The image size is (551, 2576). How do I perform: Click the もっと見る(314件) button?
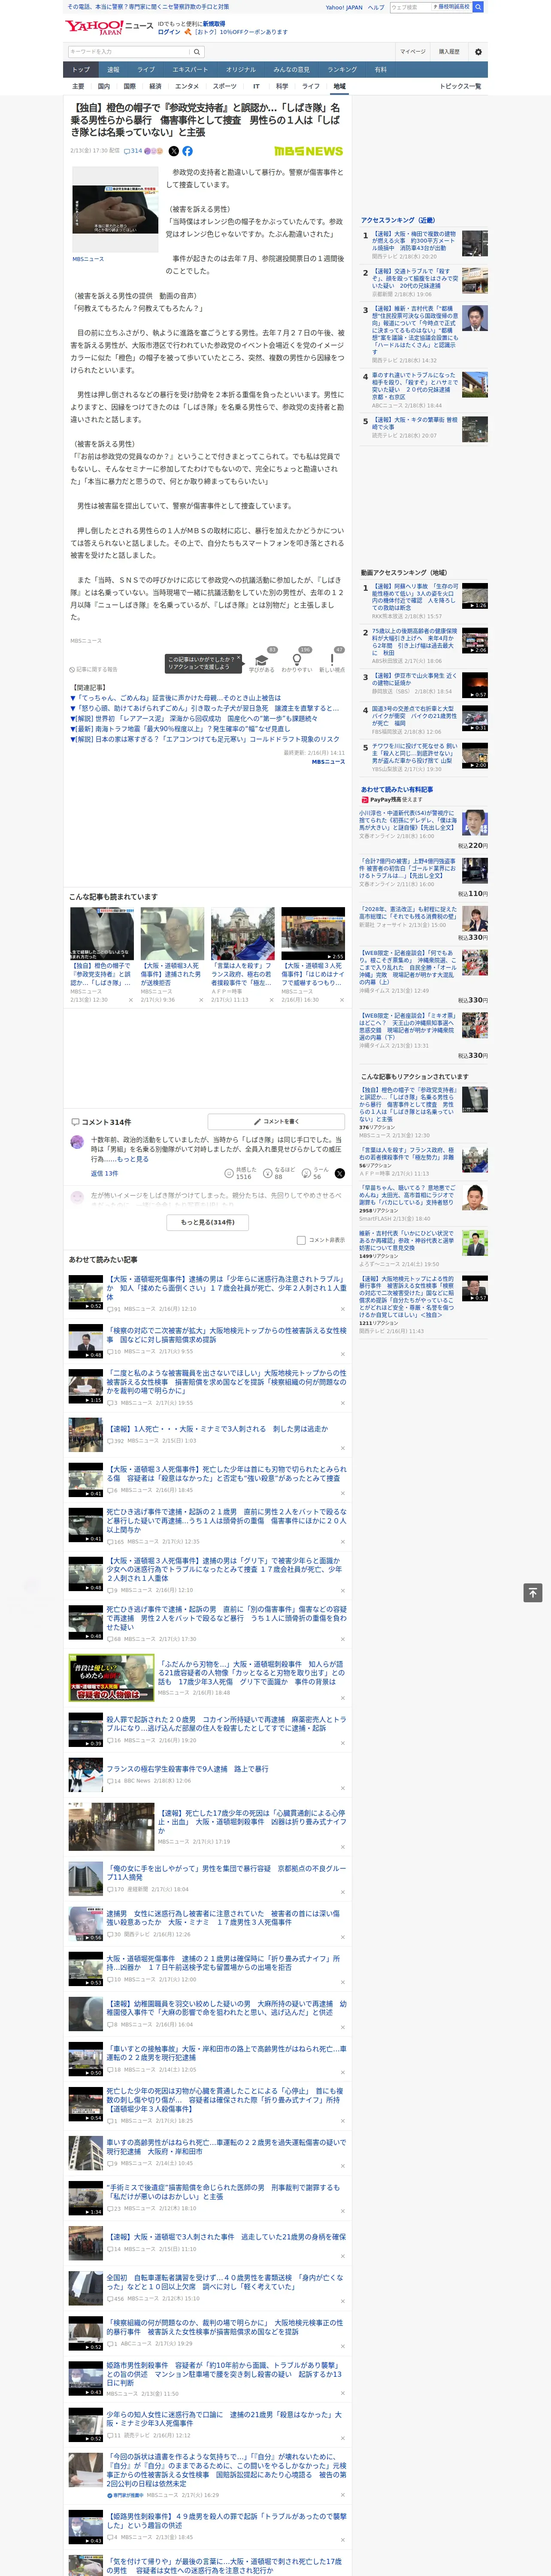click(208, 1222)
